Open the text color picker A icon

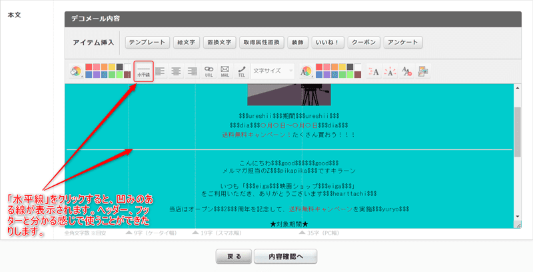click(306, 71)
